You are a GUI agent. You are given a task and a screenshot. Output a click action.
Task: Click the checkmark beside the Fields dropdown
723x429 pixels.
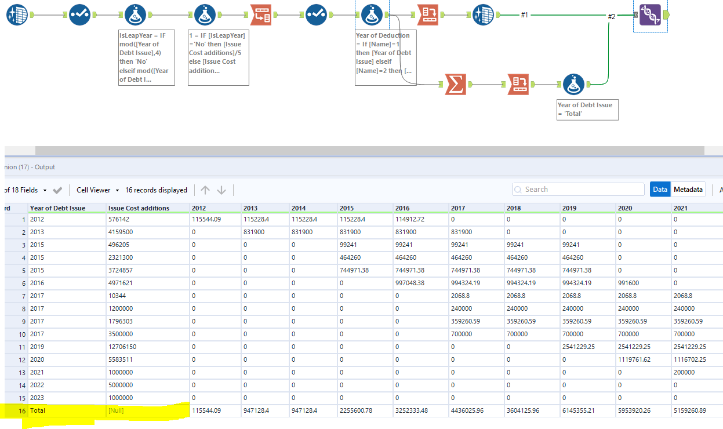56,190
